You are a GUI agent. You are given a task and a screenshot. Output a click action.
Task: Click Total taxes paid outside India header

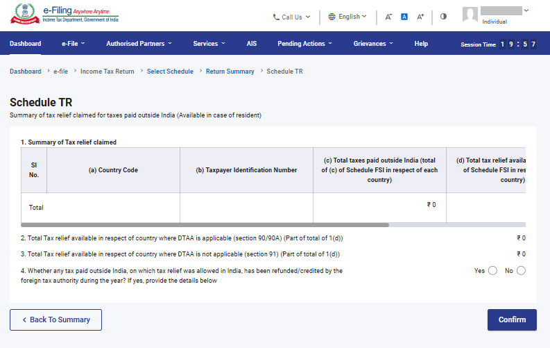[379, 170]
